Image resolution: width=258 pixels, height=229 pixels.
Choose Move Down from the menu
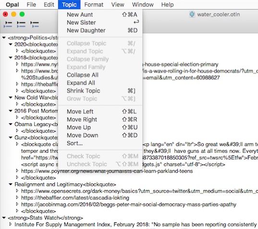pyautogui.click(x=100, y=135)
